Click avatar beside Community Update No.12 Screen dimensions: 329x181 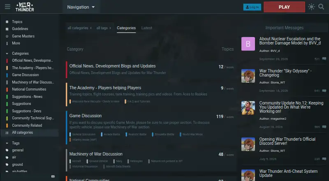(x=248, y=108)
